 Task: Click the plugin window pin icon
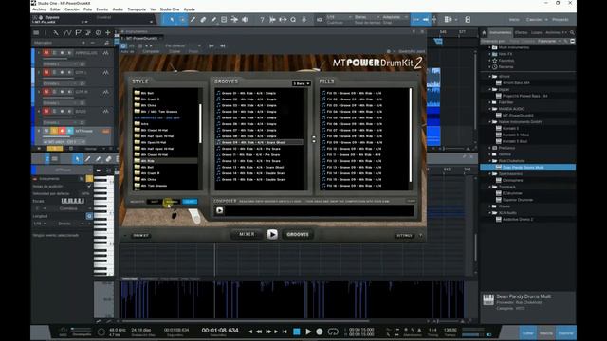pos(414,31)
